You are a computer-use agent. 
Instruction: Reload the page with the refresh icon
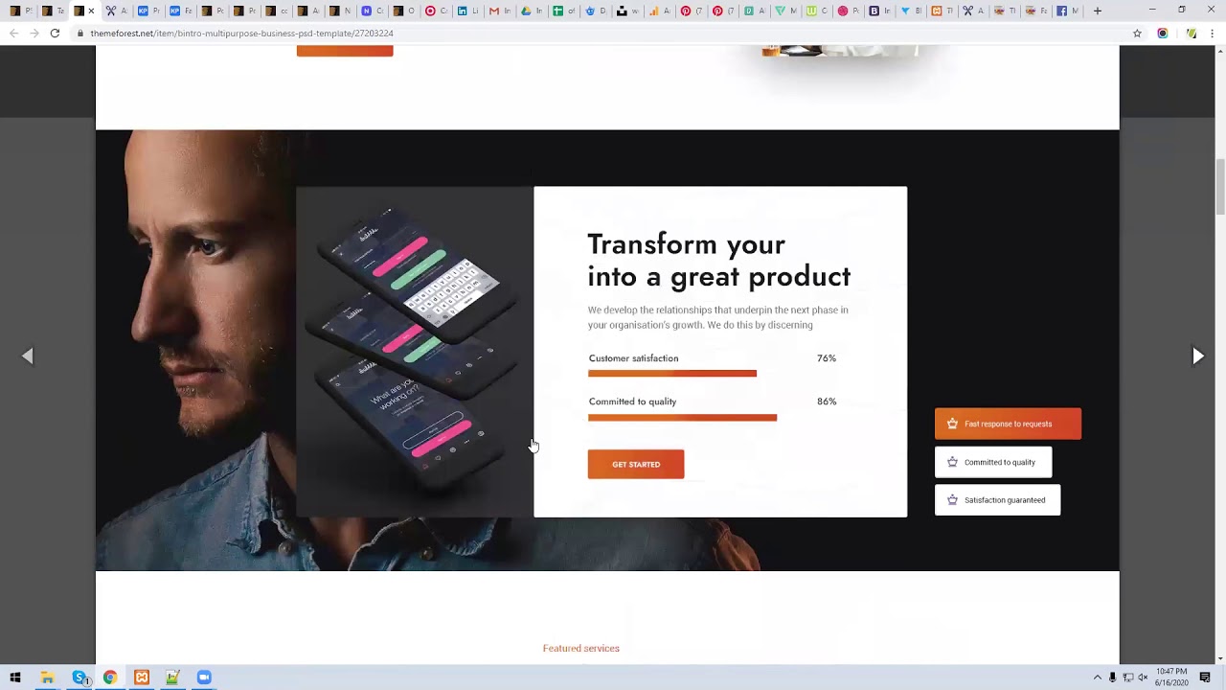(56, 33)
